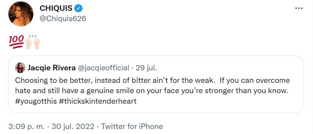This screenshot has height=134, width=313.
Task: Click the red 100 emoji
Action: tap(16, 42)
